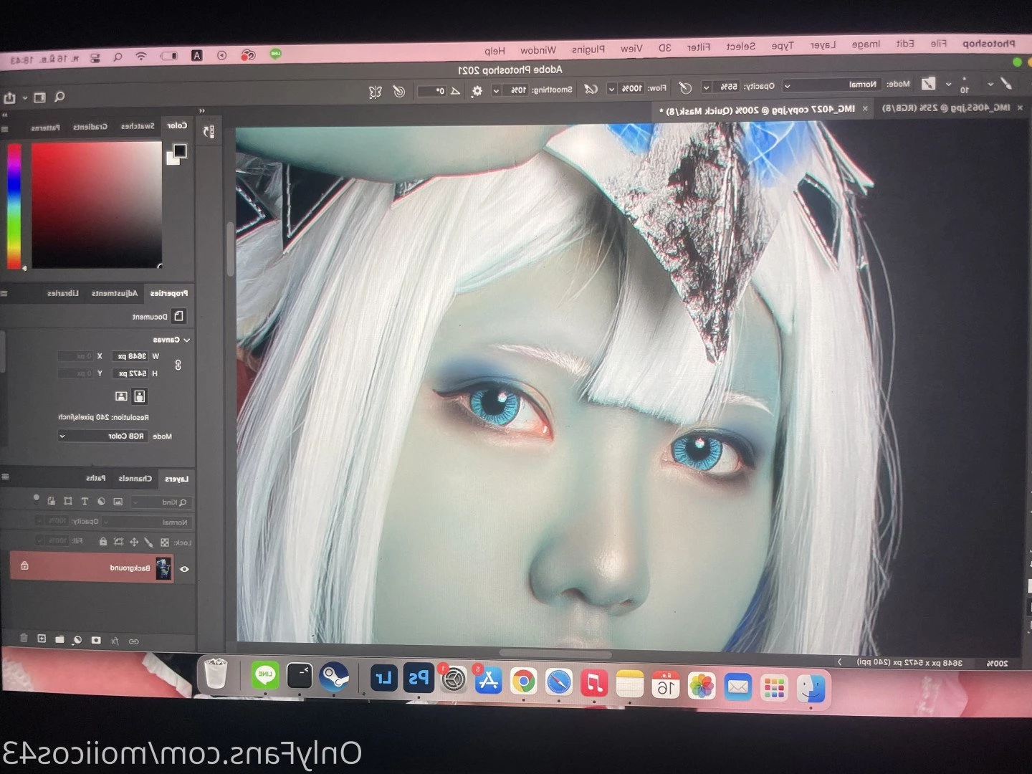Open symmetry paint butterfly options
The width and height of the screenshot is (1032, 774).
tap(375, 92)
